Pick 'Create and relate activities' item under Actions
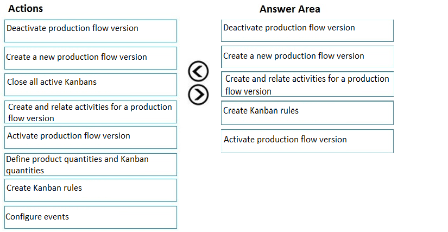The height and width of the screenshot is (232, 448). tap(91, 112)
